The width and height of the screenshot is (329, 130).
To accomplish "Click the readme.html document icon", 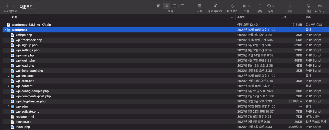I will (x=13, y=117).
